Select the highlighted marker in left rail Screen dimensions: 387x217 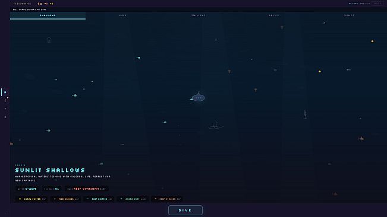tap(5, 92)
